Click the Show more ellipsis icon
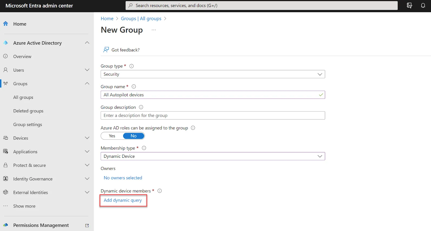Screen dimensions: 431x231 [5, 206]
